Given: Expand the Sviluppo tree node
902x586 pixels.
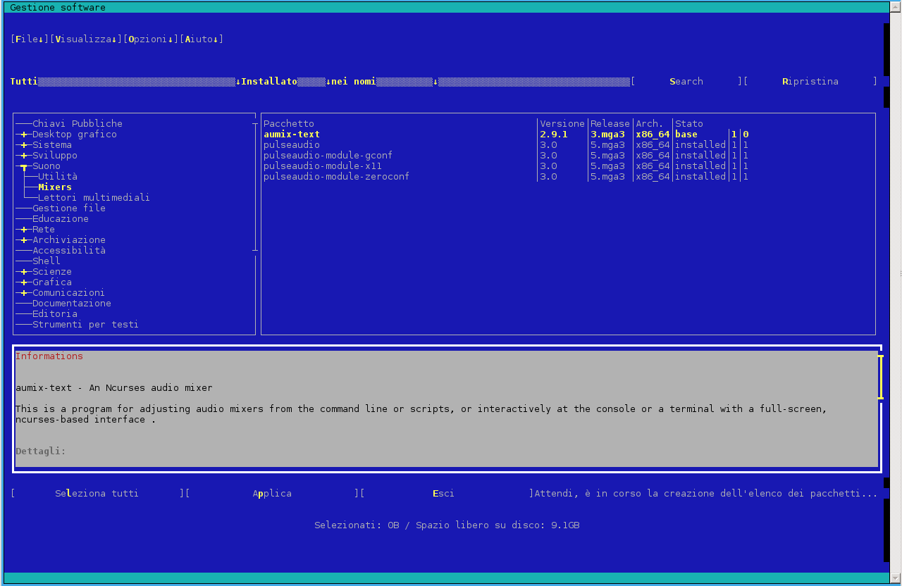Looking at the screenshot, I should pyautogui.click(x=24, y=156).
